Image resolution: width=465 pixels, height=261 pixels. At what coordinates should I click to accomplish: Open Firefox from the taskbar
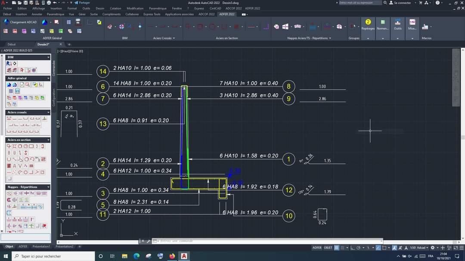click(x=172, y=256)
